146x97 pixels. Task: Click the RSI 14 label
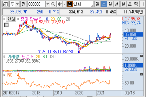[x=13, y=75]
